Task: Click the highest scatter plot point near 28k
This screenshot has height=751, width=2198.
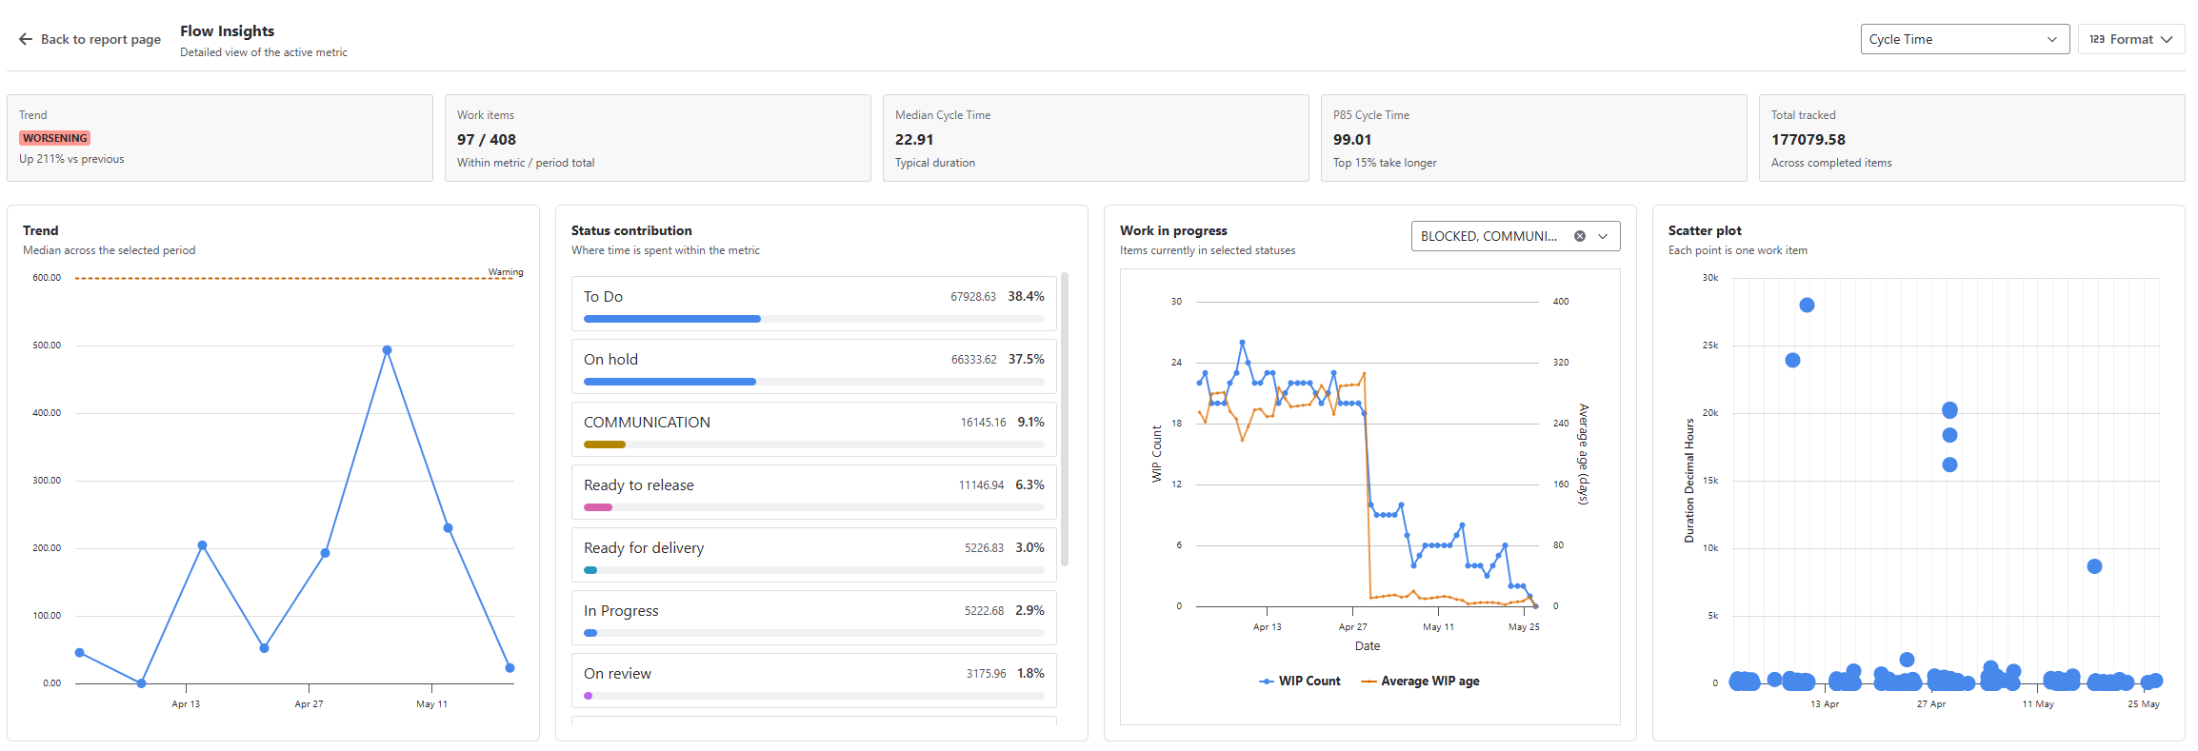Action: point(1807,306)
